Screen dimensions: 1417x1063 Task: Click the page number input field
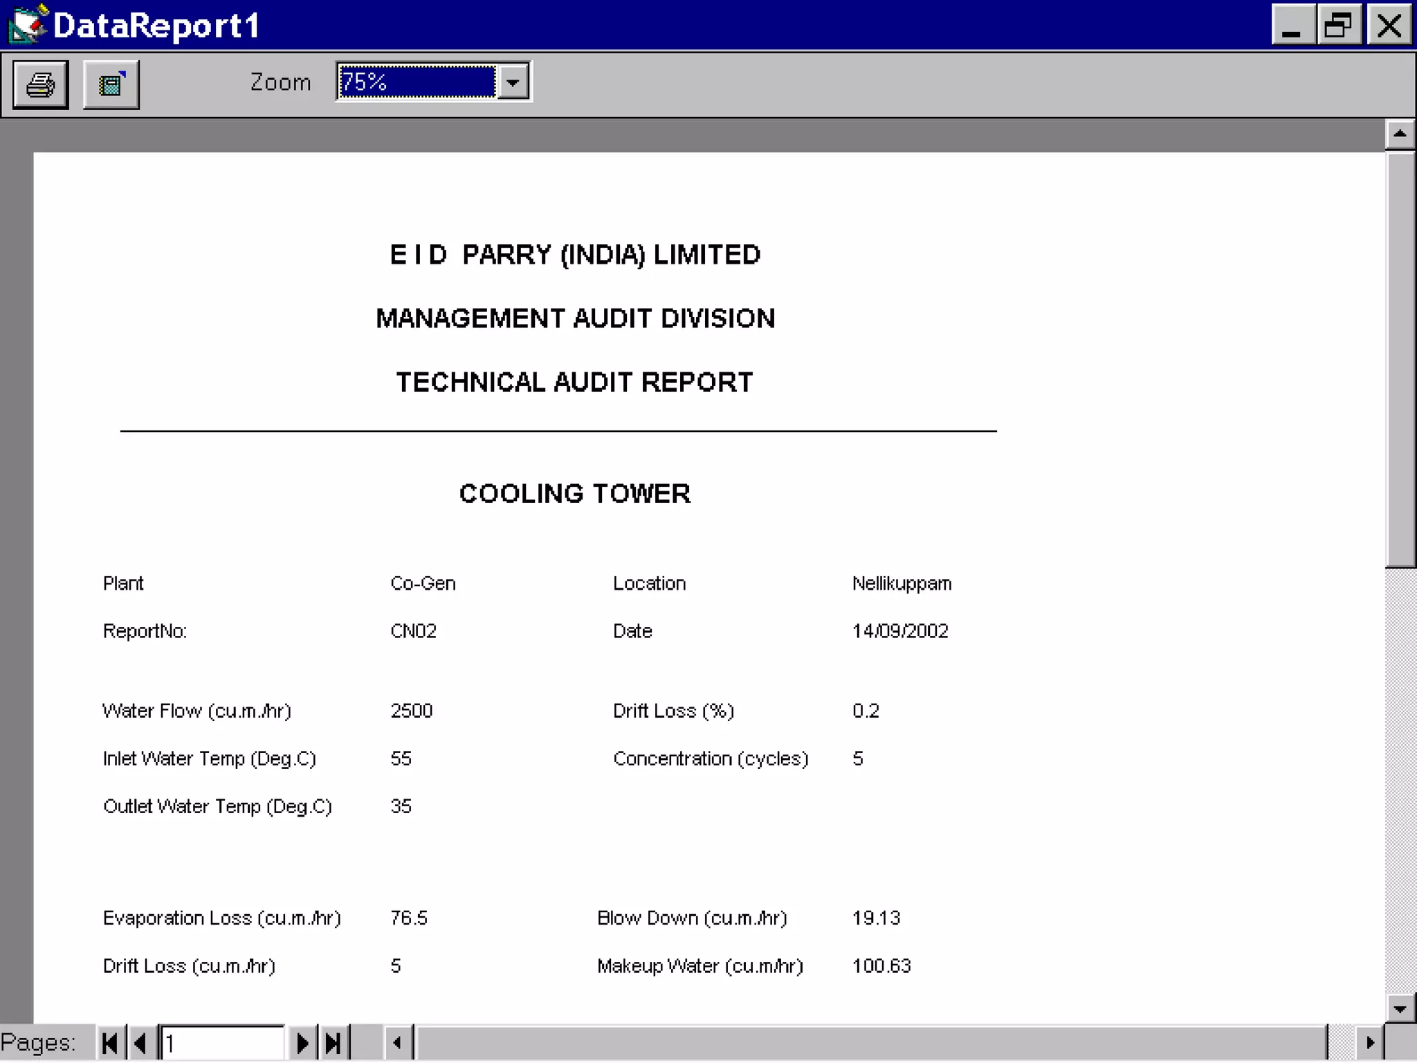221,1043
